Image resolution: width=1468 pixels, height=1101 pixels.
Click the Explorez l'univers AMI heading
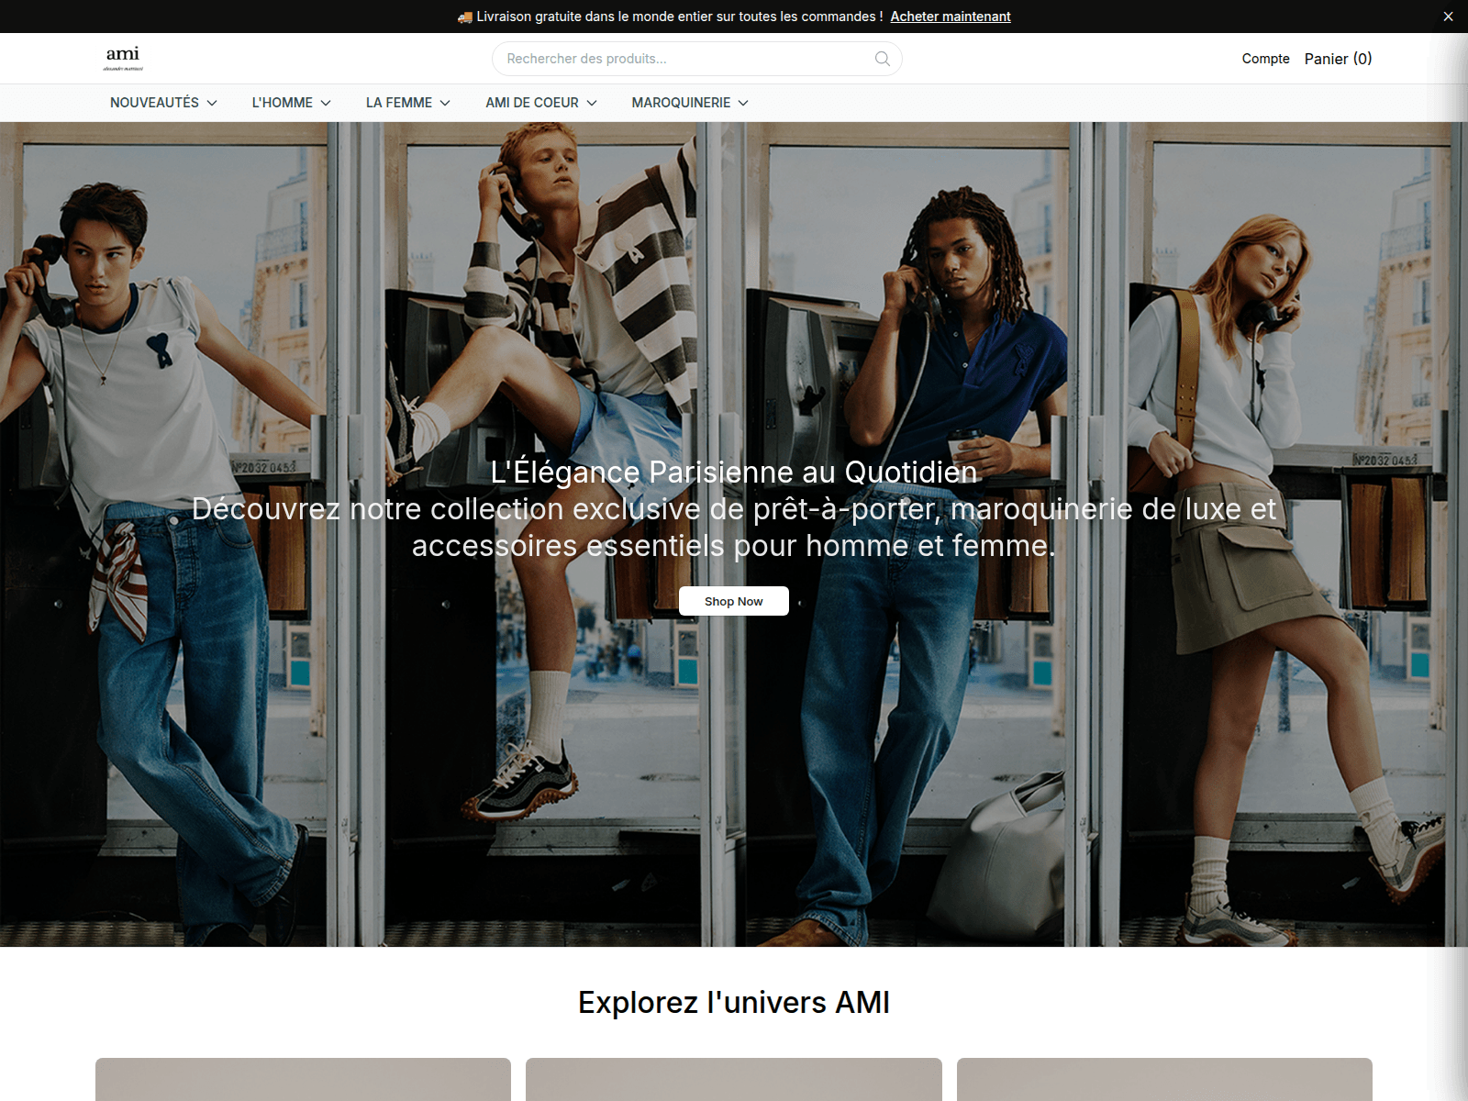(x=734, y=1002)
